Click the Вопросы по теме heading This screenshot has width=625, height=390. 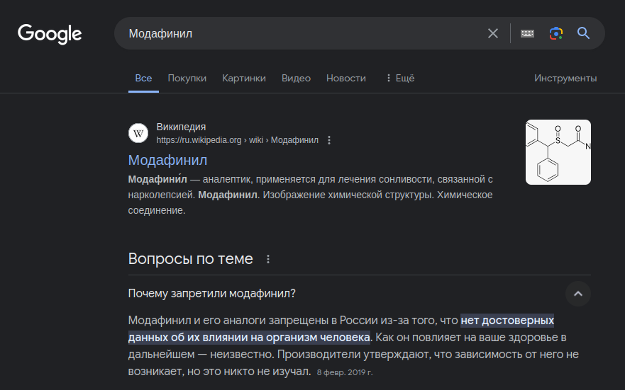coord(191,259)
